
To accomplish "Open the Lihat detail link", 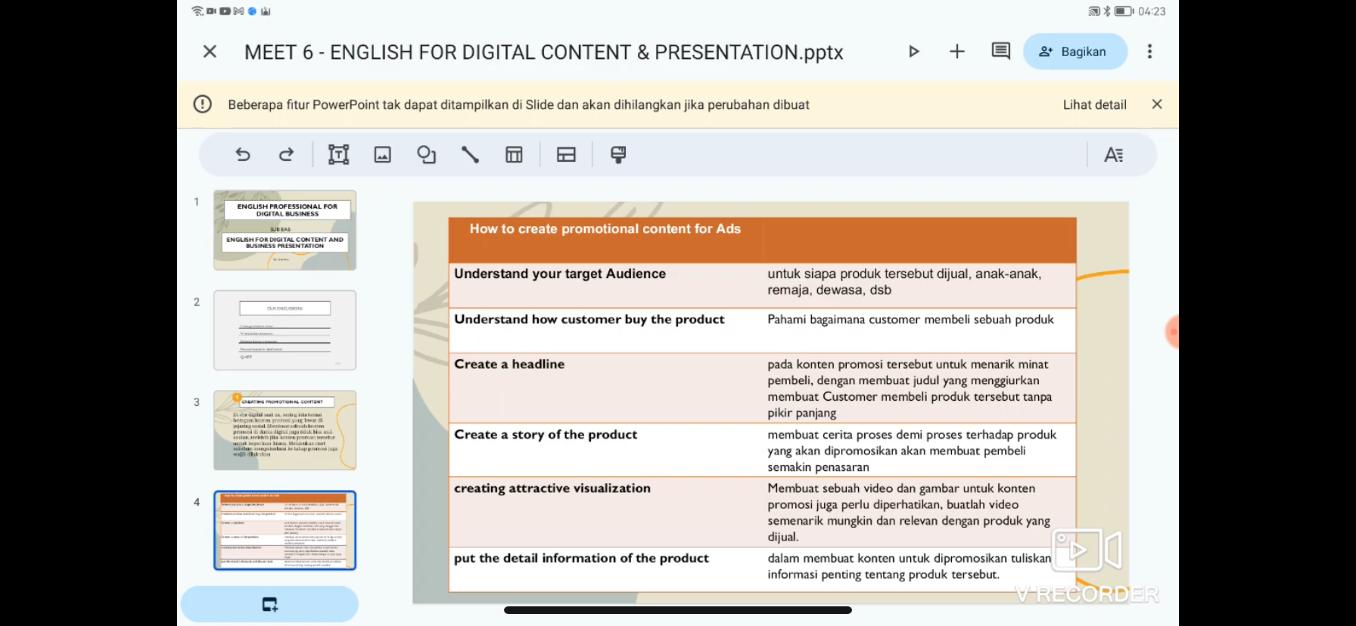I will point(1094,104).
